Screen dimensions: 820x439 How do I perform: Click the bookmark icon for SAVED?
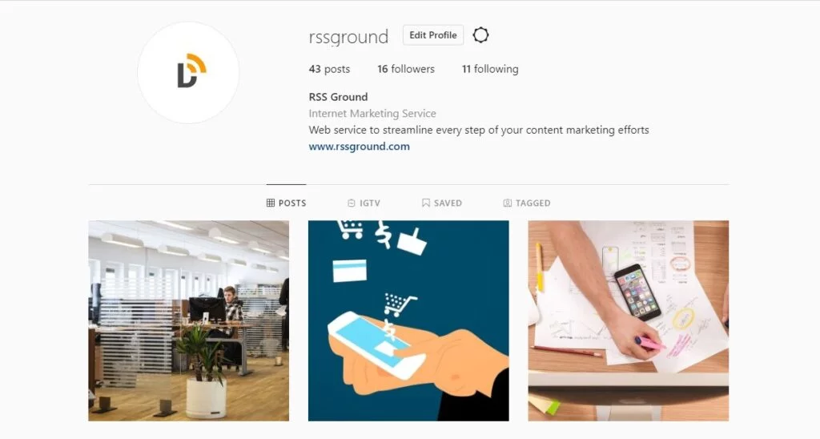pyautogui.click(x=426, y=203)
